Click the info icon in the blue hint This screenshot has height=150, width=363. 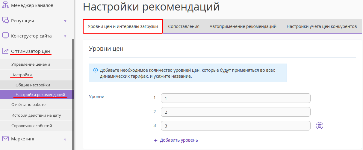click(96, 70)
